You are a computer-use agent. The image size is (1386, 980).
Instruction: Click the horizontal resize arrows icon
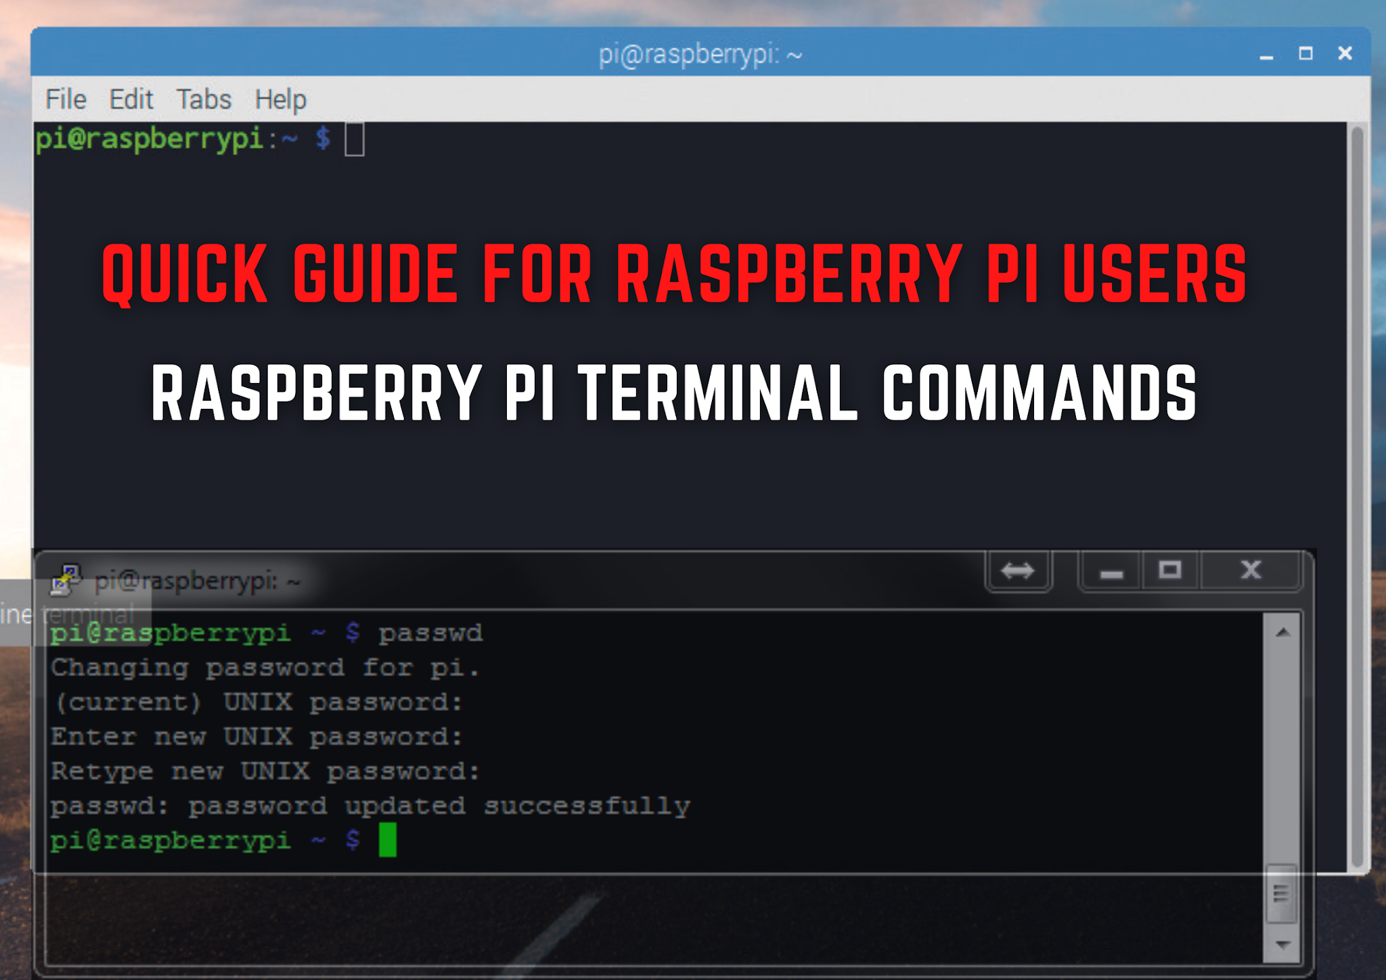point(1018,571)
